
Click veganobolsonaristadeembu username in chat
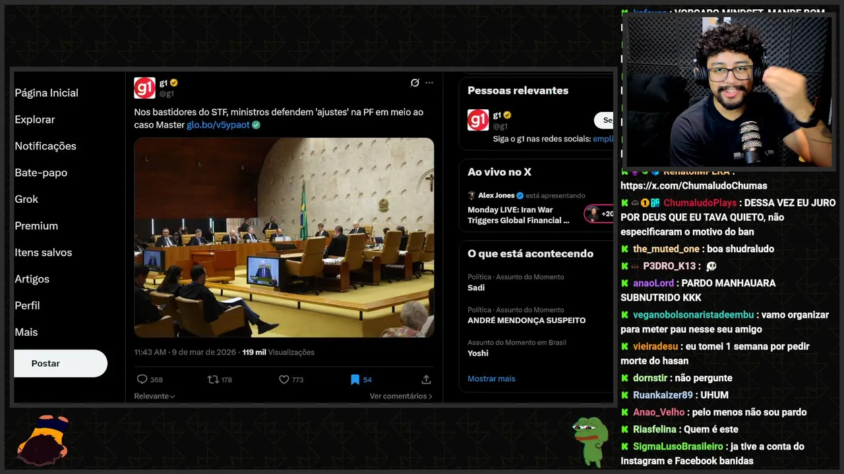coord(694,315)
